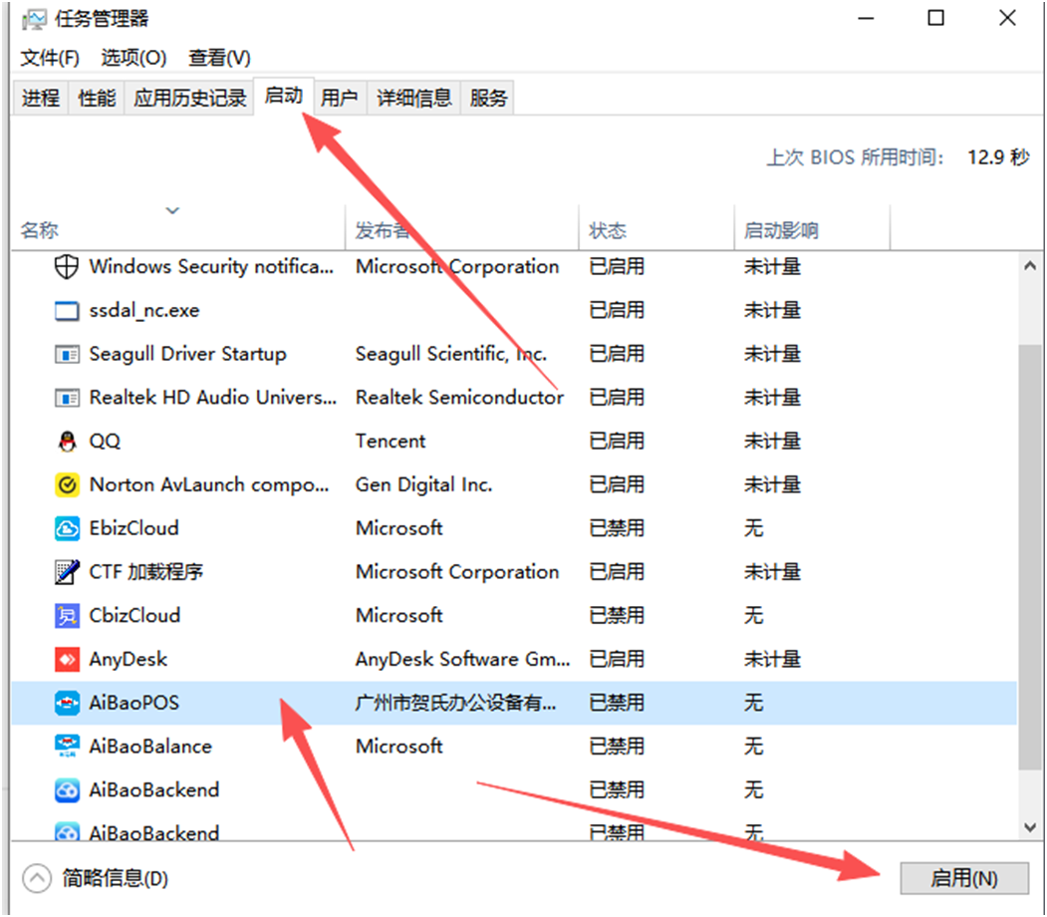The width and height of the screenshot is (1047, 917).
Task: Open the 文件(F) menu
Action: coord(50,58)
